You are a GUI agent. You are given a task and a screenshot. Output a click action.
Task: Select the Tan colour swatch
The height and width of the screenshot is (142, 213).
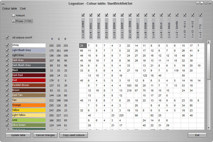(x=29, y=100)
